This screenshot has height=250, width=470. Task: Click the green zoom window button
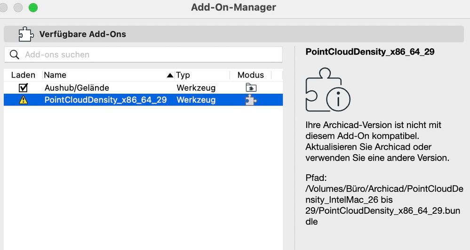(x=33, y=8)
